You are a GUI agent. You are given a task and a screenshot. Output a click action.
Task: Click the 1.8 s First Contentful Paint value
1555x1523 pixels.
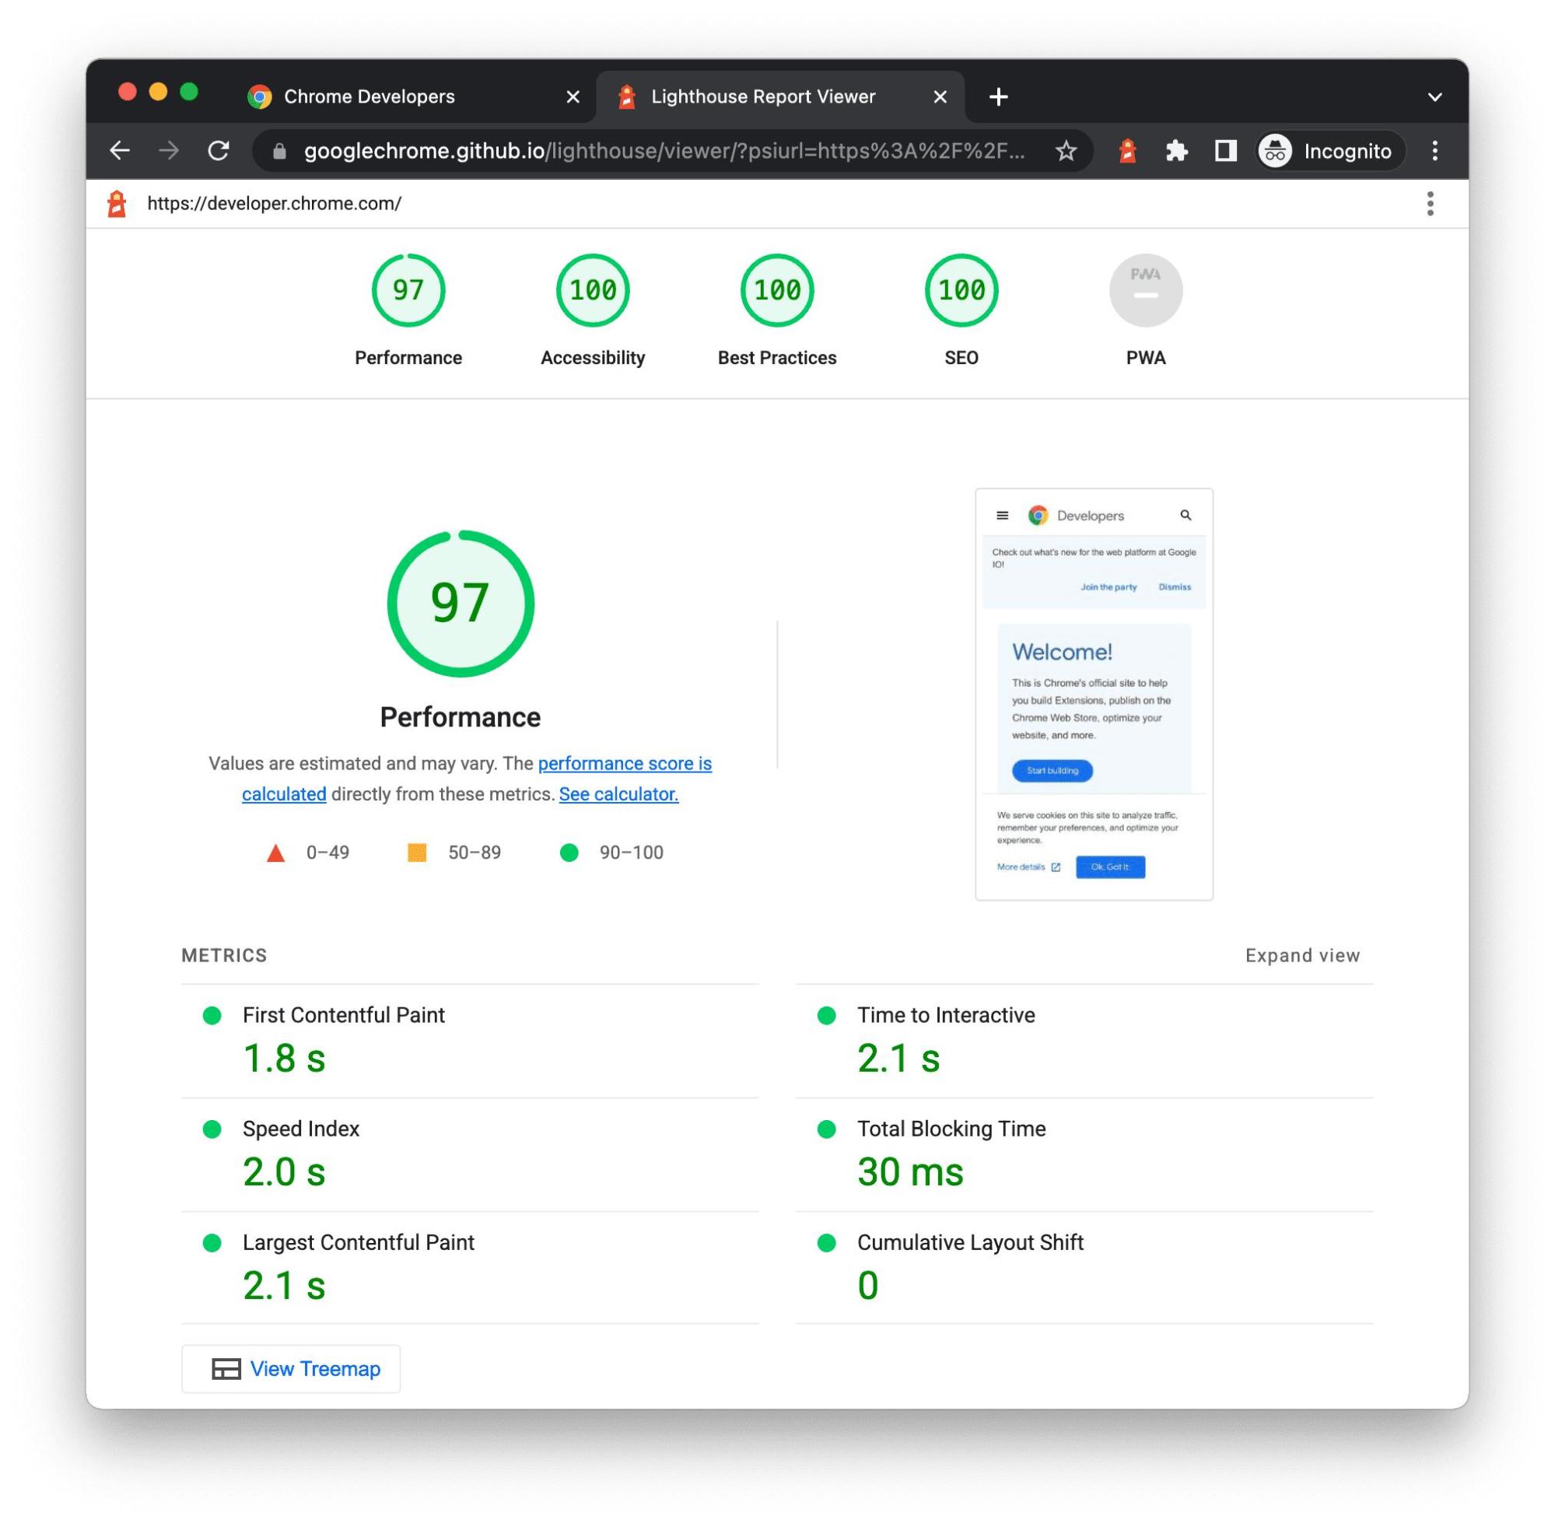[284, 1059]
